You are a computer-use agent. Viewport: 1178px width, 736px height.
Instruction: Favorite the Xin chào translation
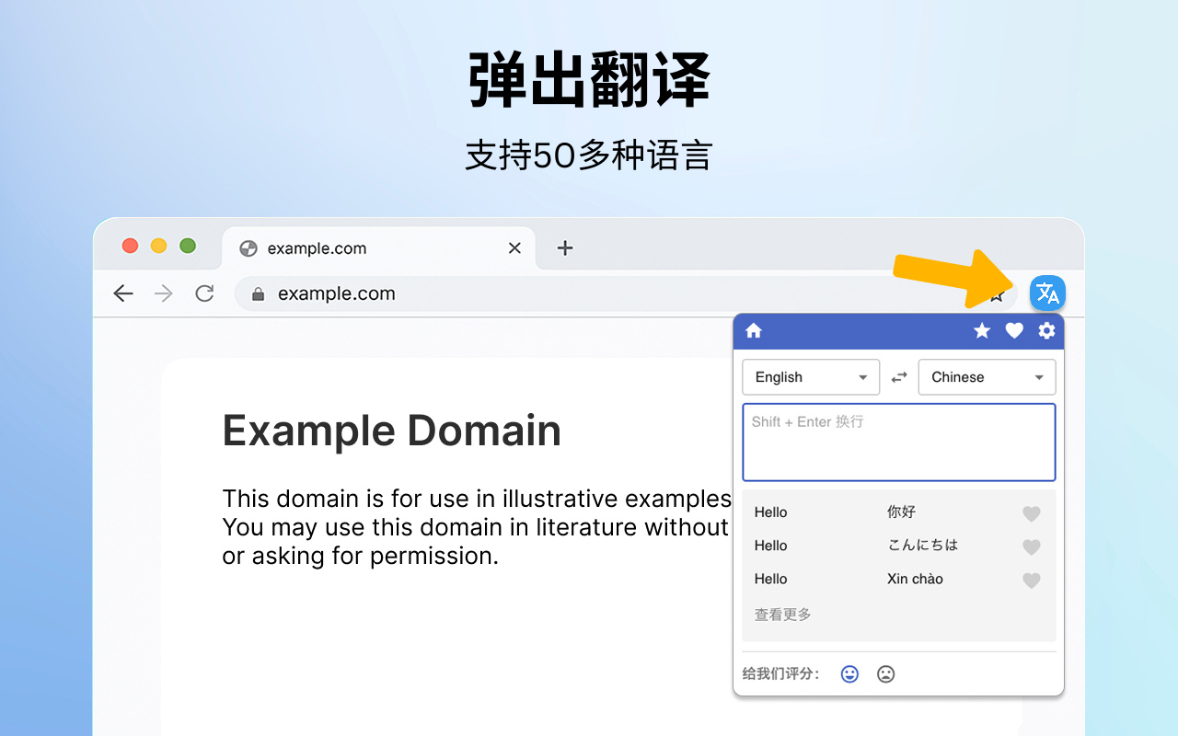click(1031, 581)
